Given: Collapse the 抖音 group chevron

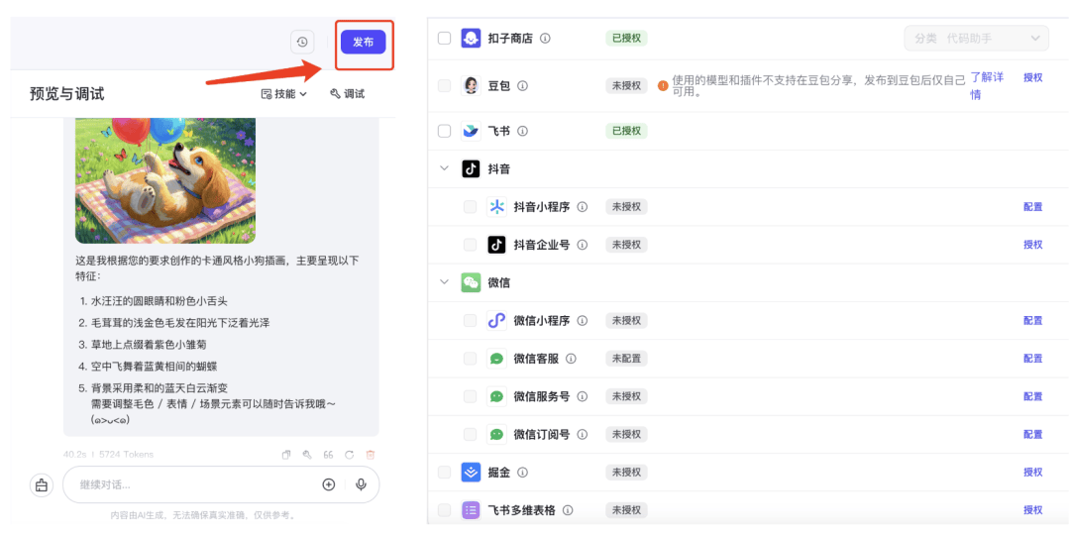Looking at the screenshot, I should click(x=444, y=168).
